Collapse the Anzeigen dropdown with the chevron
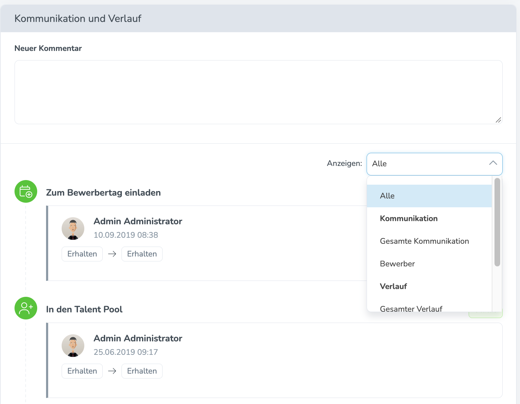The height and width of the screenshot is (404, 520). point(493,163)
